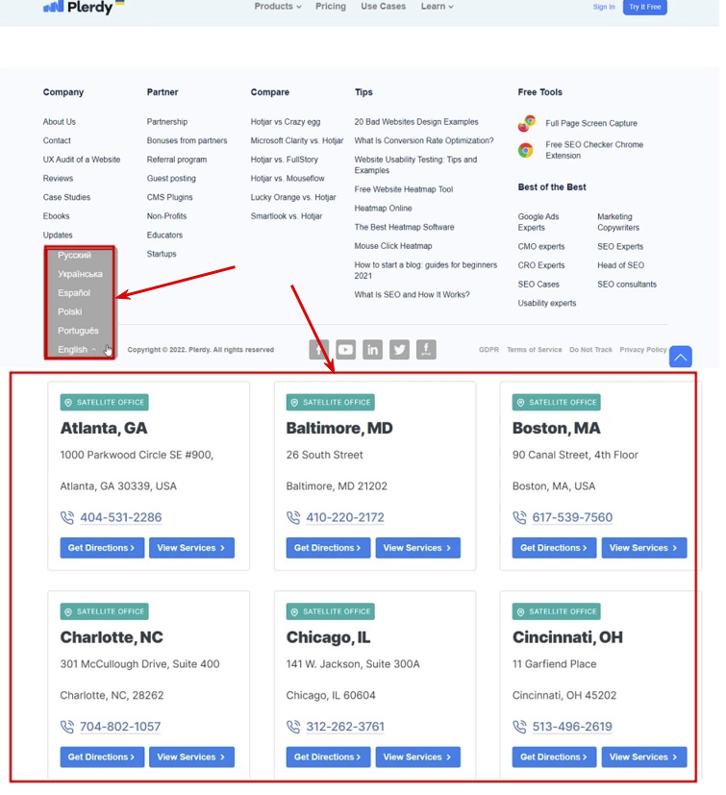Select Português language option

click(78, 331)
